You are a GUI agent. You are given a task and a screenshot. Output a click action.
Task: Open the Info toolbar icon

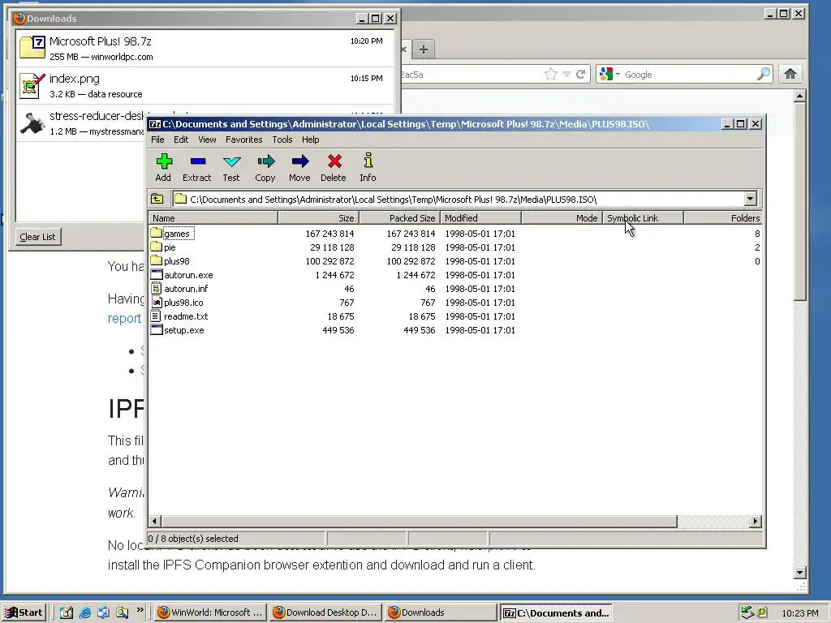368,160
